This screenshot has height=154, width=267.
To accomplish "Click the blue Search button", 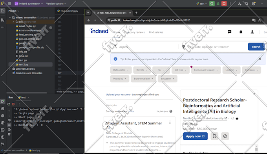I will (256, 46).
